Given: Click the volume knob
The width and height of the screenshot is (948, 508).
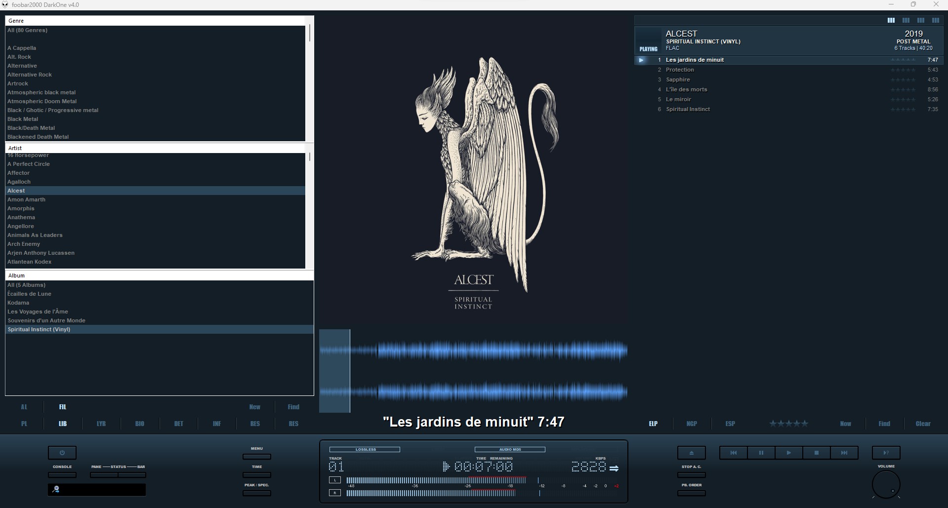Looking at the screenshot, I should coord(886,485).
